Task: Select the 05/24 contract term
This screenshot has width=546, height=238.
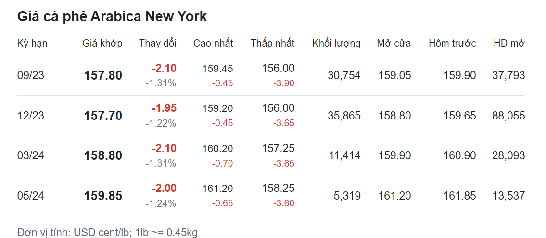Action: point(30,196)
